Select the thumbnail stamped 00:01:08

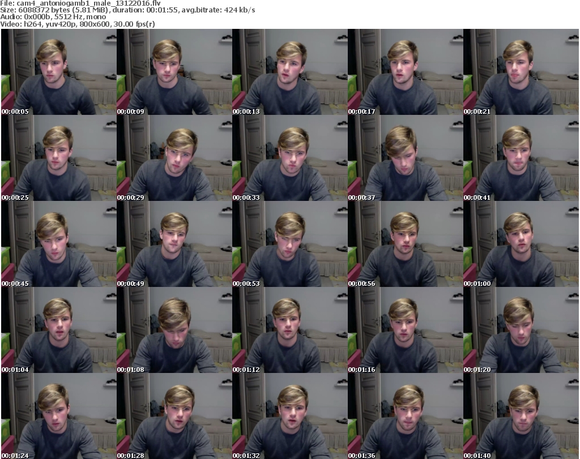coord(174,330)
